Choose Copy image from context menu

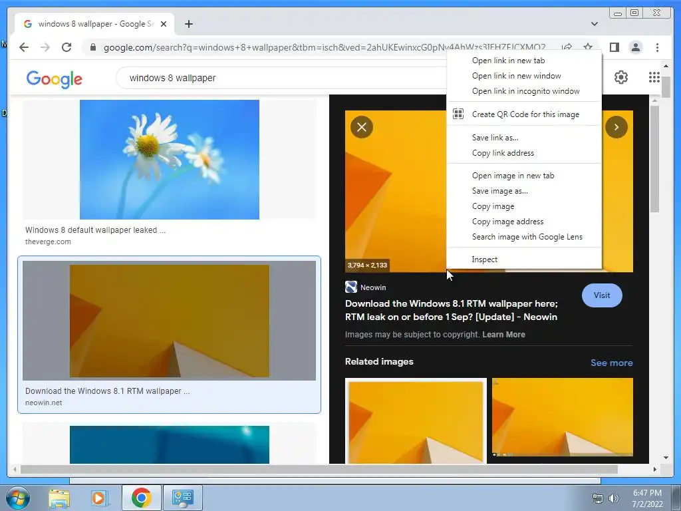click(x=524, y=206)
